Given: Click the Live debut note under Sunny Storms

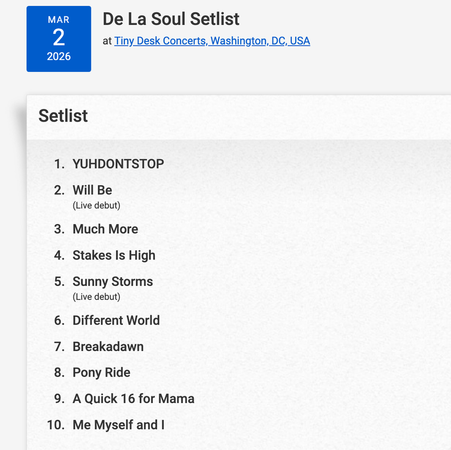Looking at the screenshot, I should 96,297.
